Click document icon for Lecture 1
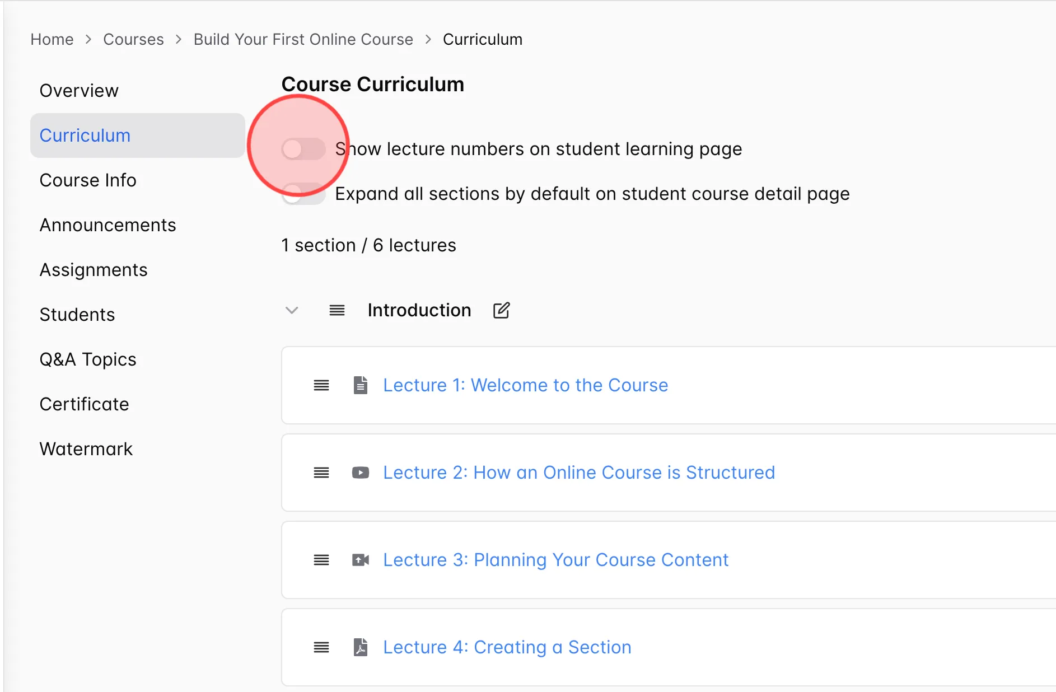 tap(361, 385)
